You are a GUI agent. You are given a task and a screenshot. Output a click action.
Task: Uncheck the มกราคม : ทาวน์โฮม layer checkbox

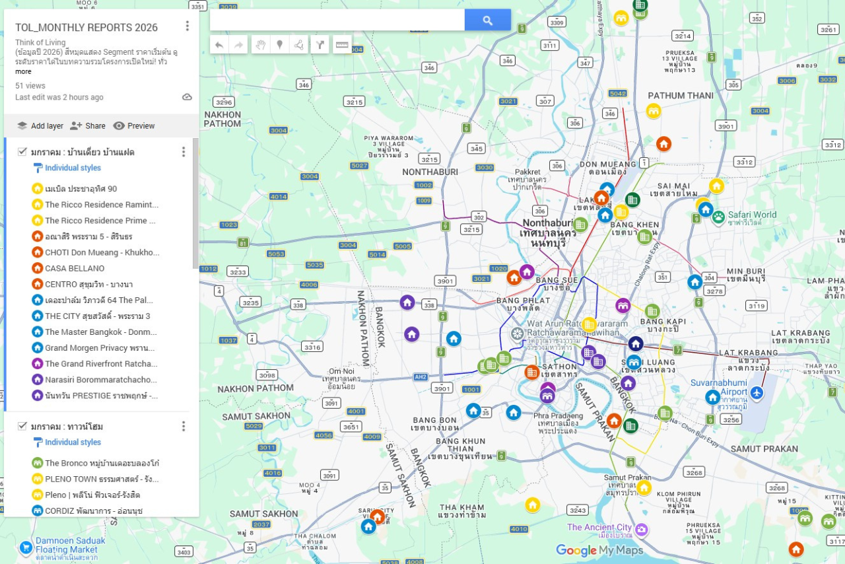(22, 427)
